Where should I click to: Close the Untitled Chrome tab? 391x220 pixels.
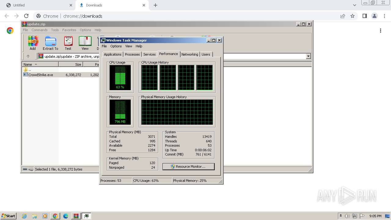[x=71, y=5]
